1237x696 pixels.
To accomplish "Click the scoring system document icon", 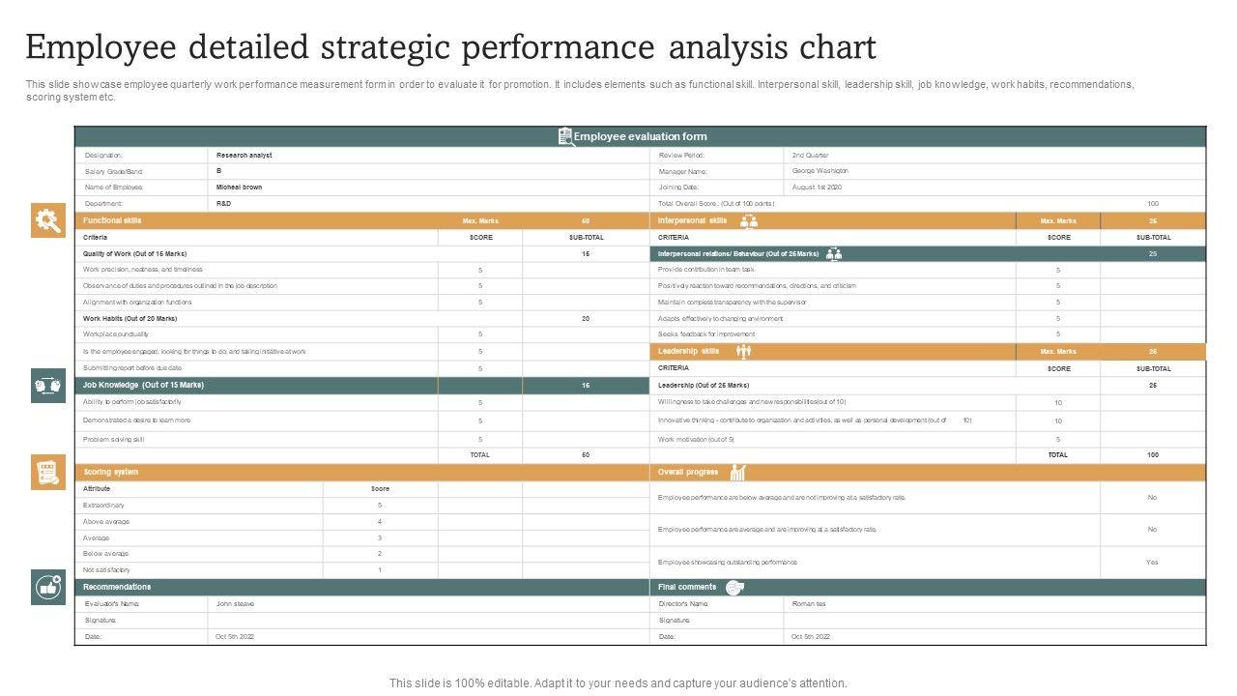I will (x=47, y=472).
